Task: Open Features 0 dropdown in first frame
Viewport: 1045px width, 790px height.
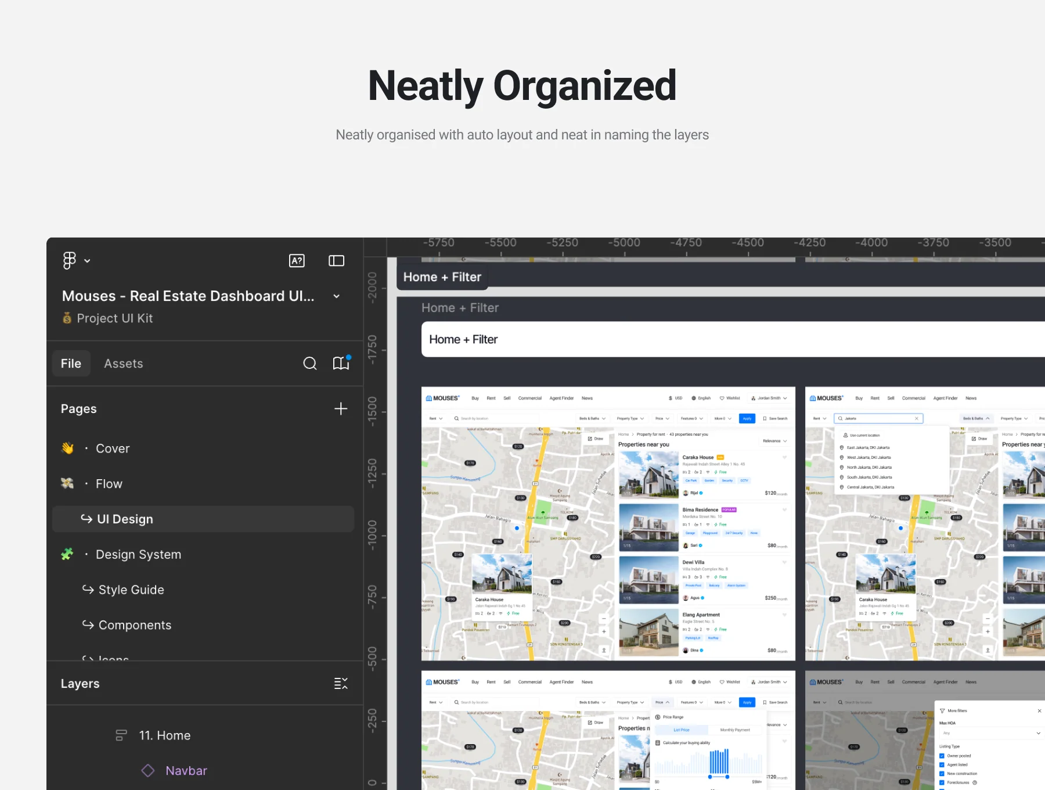Action: [692, 418]
